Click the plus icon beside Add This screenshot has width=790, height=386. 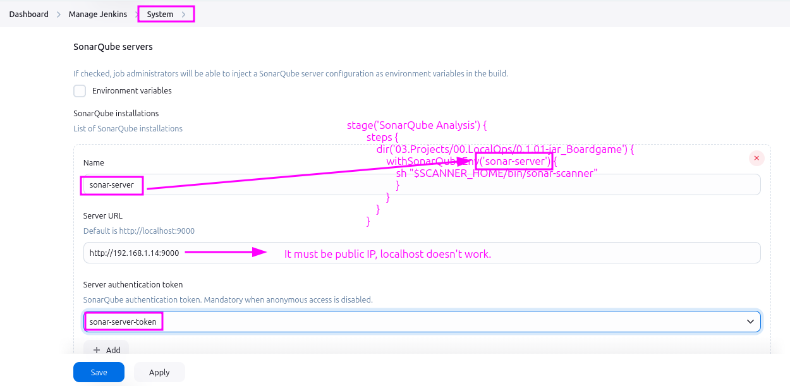[97, 350]
